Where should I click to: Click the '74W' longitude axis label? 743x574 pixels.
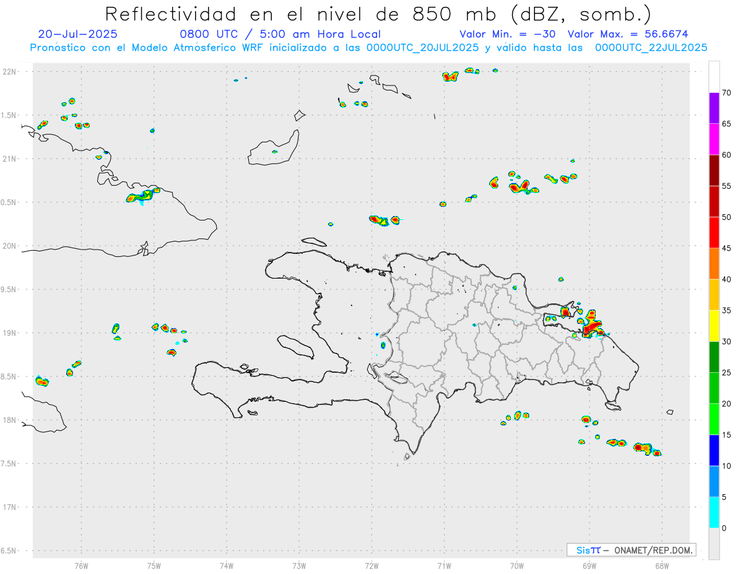coord(227,565)
